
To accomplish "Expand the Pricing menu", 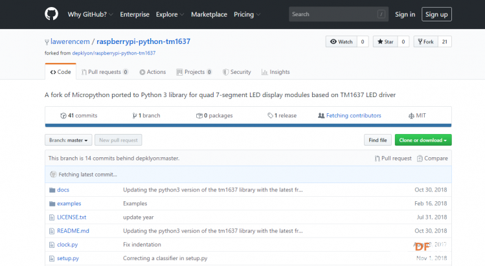I will click(247, 14).
